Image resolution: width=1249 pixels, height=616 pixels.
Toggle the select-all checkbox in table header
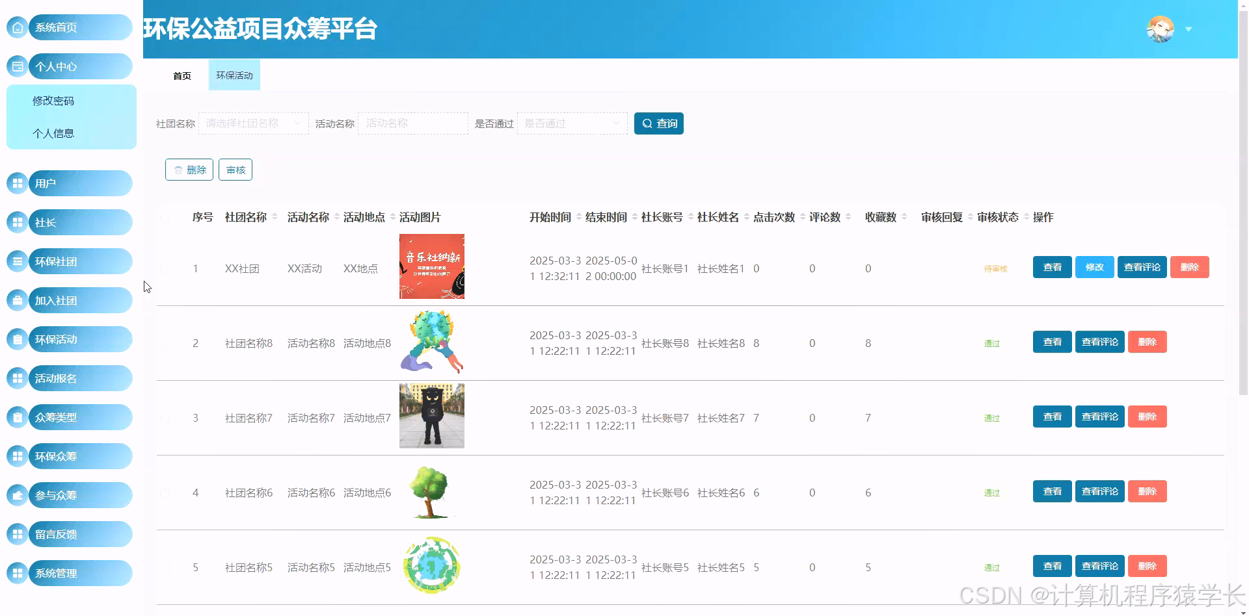click(x=165, y=217)
